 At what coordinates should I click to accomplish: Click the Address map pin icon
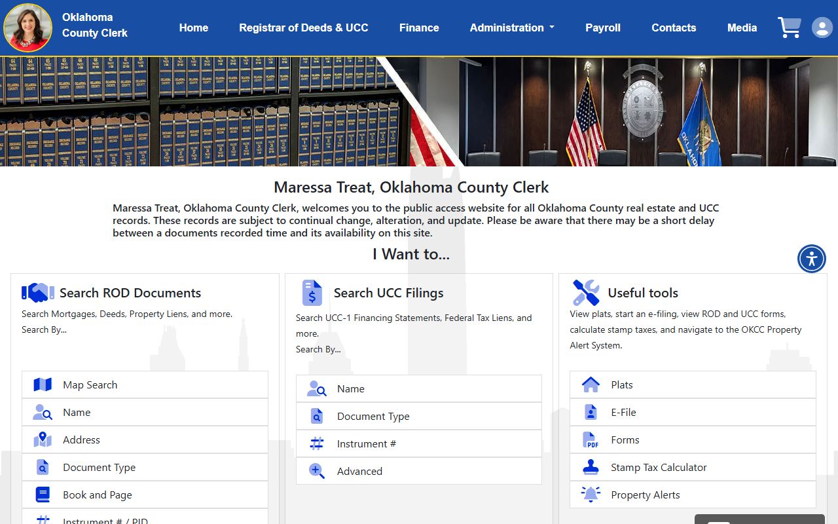tap(43, 440)
